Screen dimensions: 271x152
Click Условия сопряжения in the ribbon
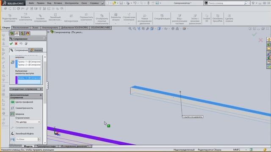pos(40,18)
